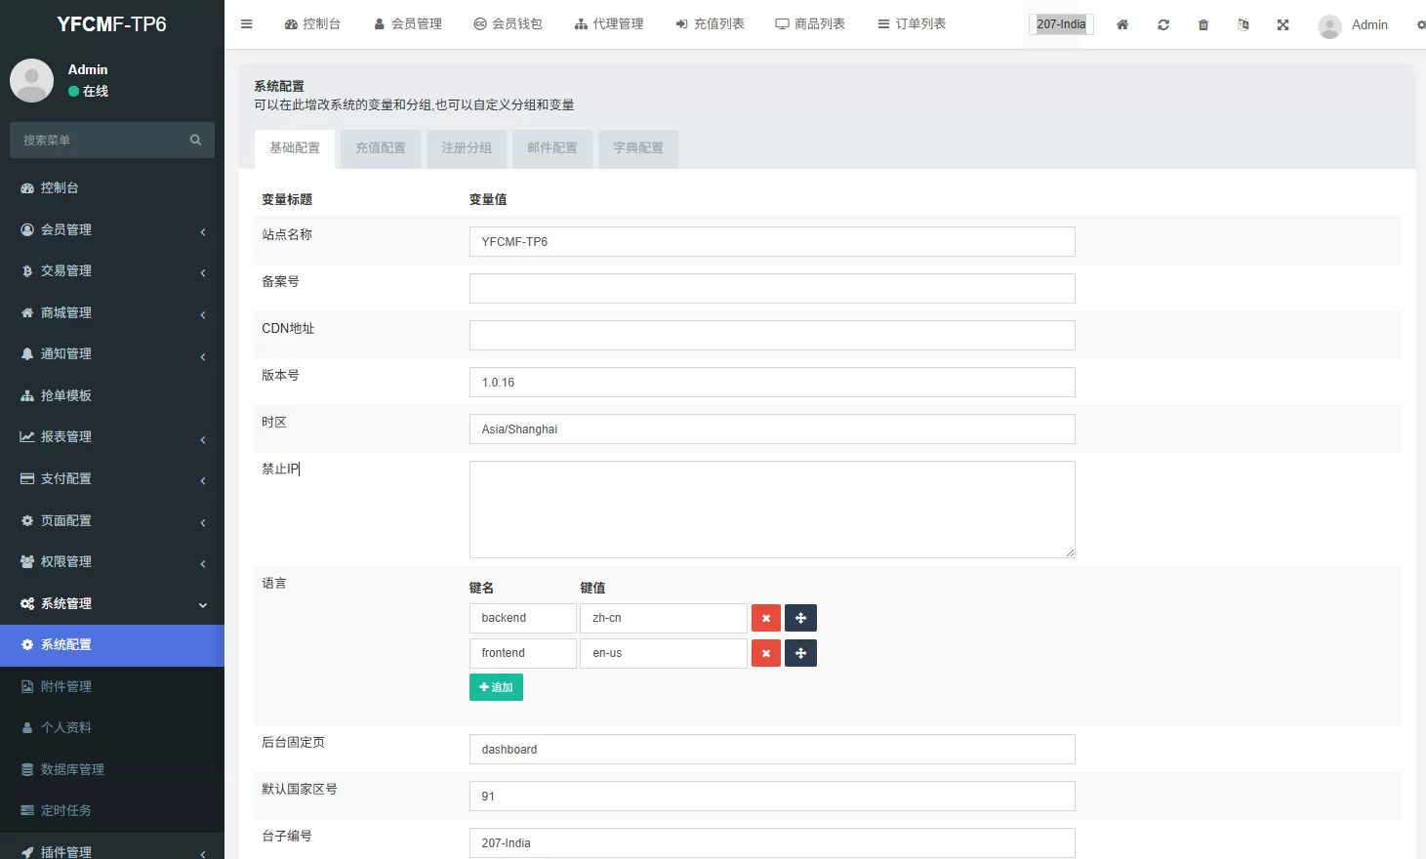Expand the 支付配置 sidebar menu
1426x859 pixels.
point(111,478)
